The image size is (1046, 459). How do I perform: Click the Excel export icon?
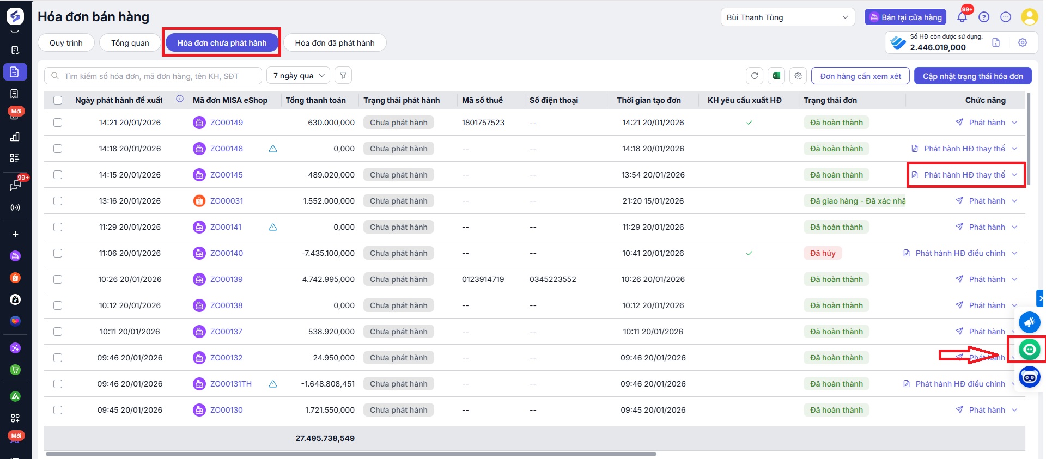point(776,76)
